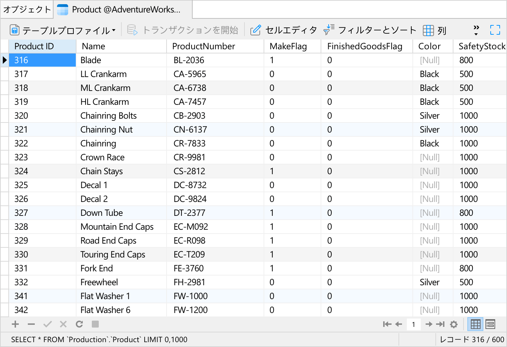Switch to grid view
507x347 pixels.
point(475,324)
